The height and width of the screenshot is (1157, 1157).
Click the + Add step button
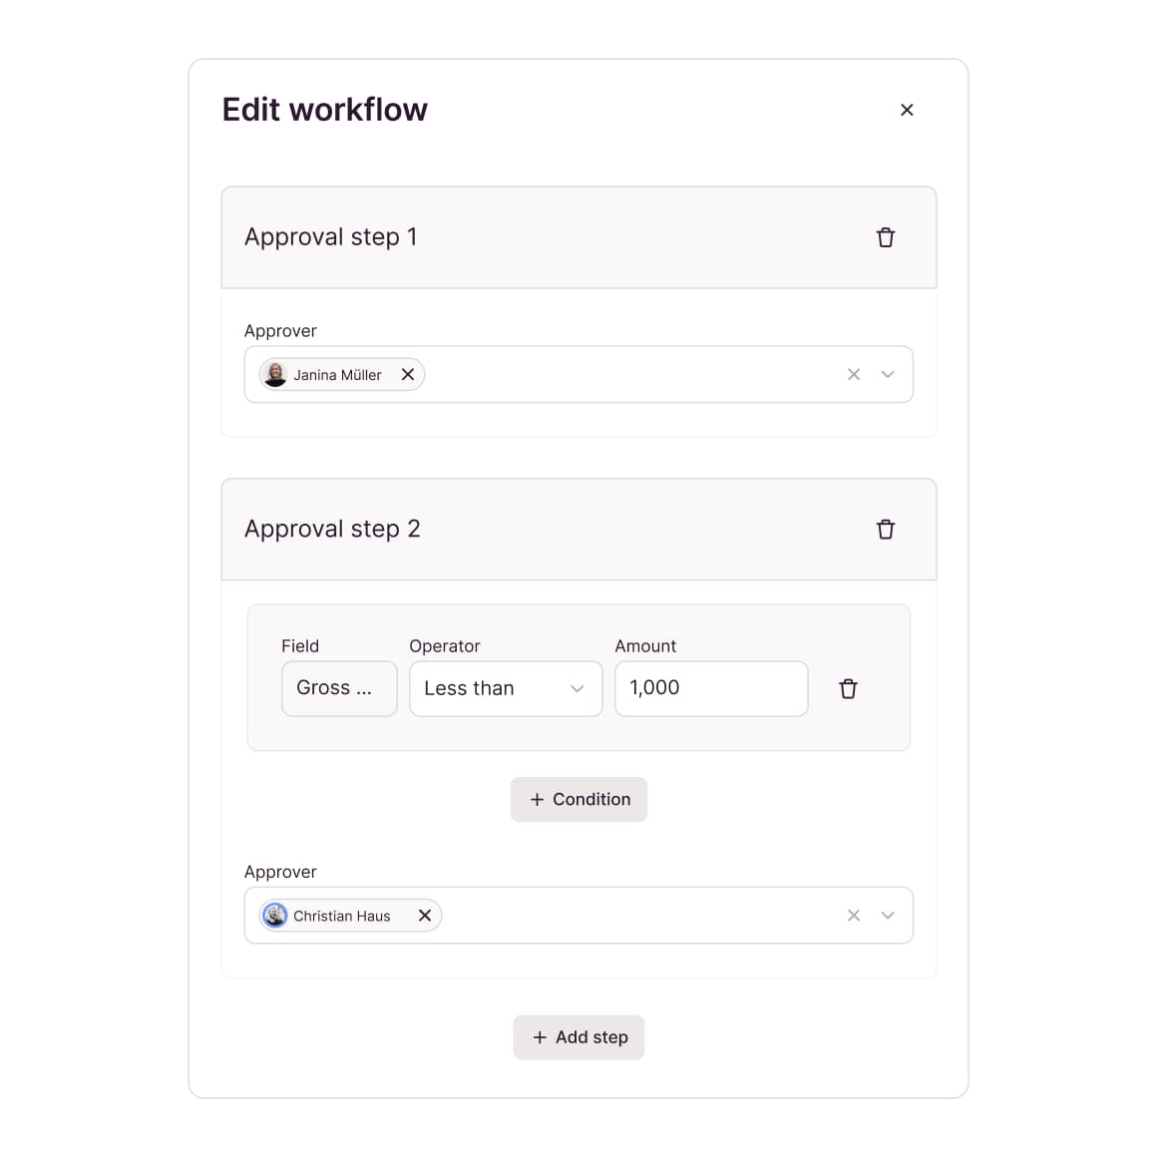pyautogui.click(x=578, y=1037)
